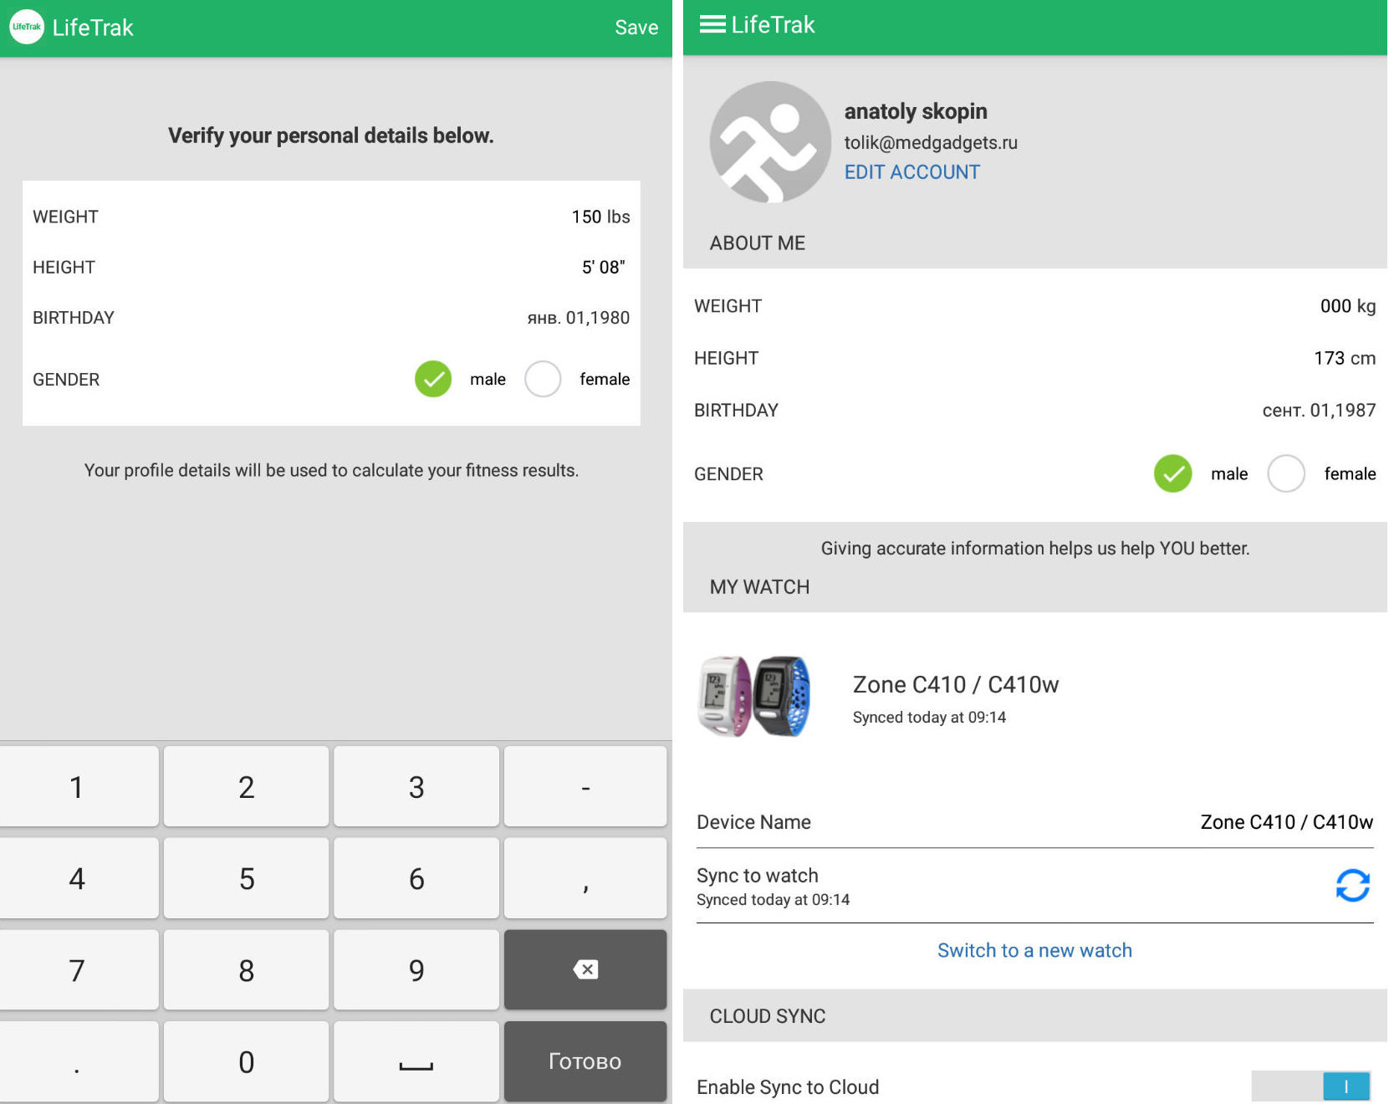
Task: Tap the Device Name value Zone C410 / C410w
Action: pyautogui.click(x=1286, y=822)
